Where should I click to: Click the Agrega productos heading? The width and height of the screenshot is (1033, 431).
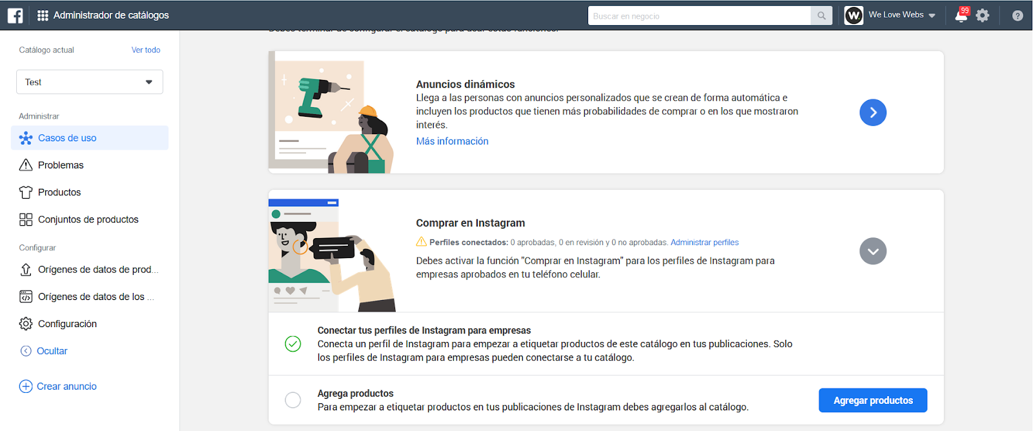click(x=356, y=394)
